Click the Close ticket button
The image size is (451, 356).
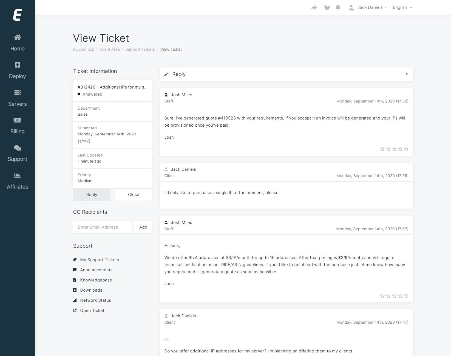tap(134, 195)
